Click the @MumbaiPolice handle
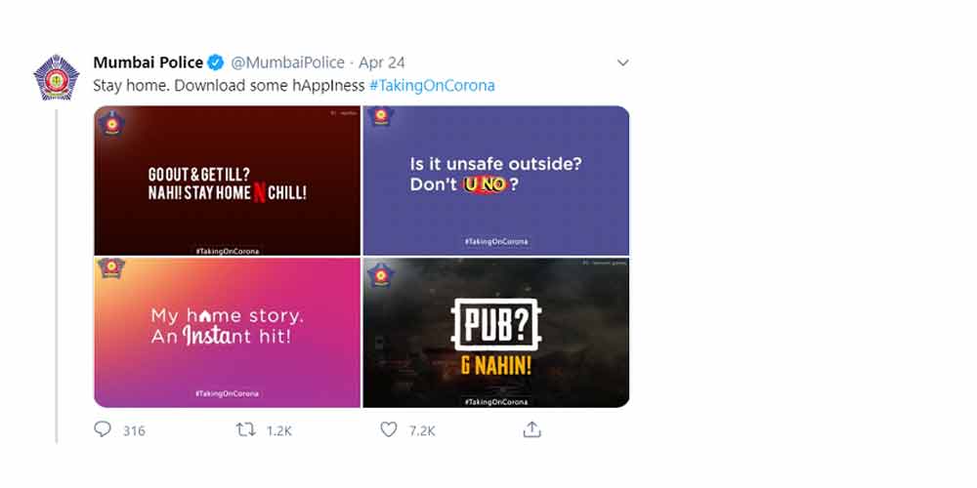This screenshot has height=488, width=977. pyautogui.click(x=287, y=63)
